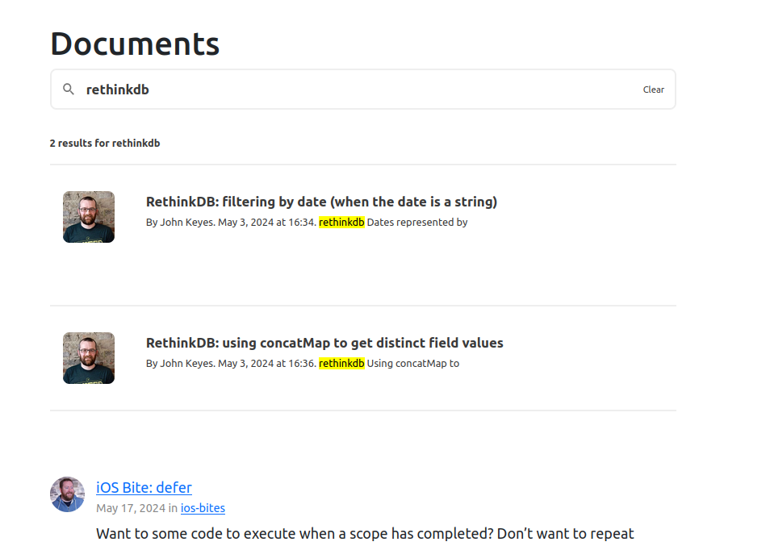770x546 pixels.
Task: Click the magnifier icon in search bar
Action: [69, 90]
